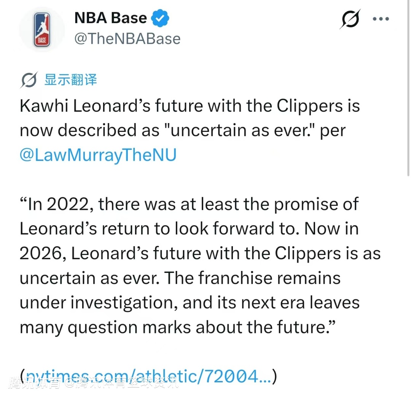Click the red BASE label in the logo
This screenshot has width=411, height=396.
(x=42, y=40)
